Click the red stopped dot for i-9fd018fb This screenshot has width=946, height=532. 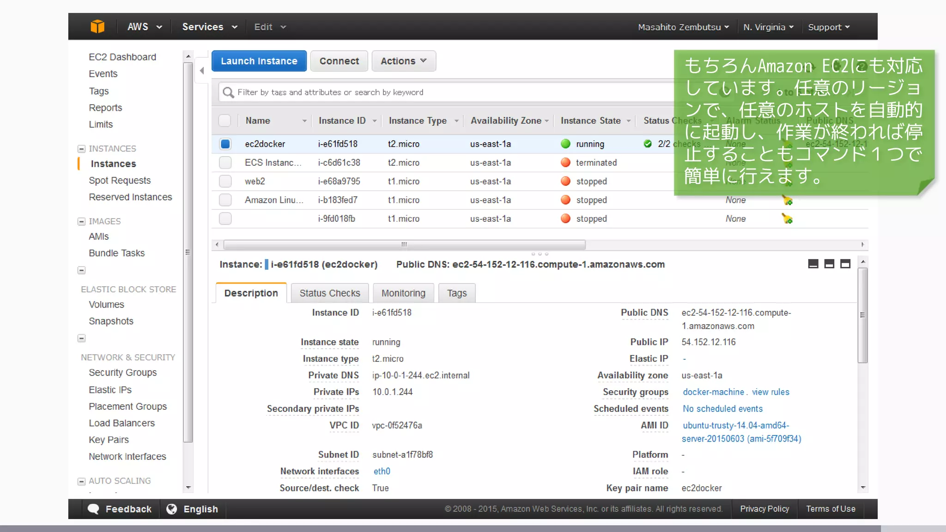[565, 218]
